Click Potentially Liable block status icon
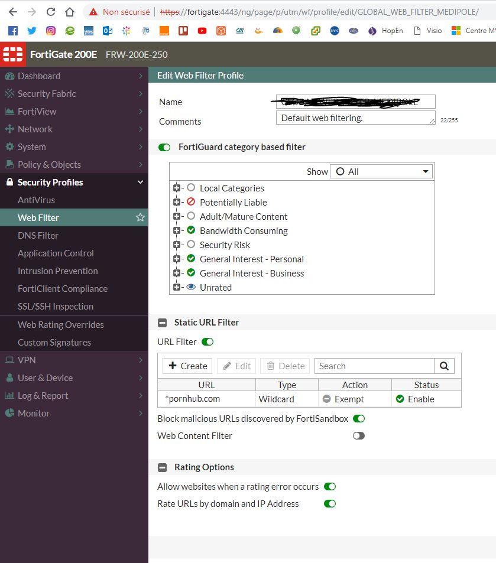This screenshot has height=563, width=496. (x=191, y=202)
